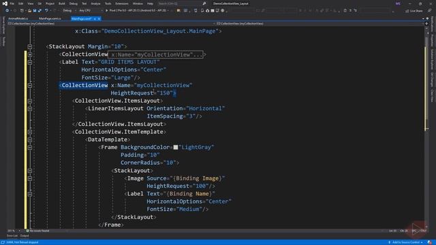Open the right CollectionView navigation dropdown
The height and width of the screenshot is (245, 436).
pyautogui.click(x=320, y=24)
